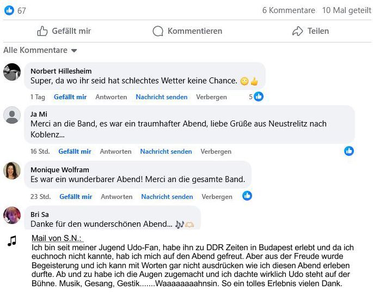Open Ja Mi's avatar icon

12,116
